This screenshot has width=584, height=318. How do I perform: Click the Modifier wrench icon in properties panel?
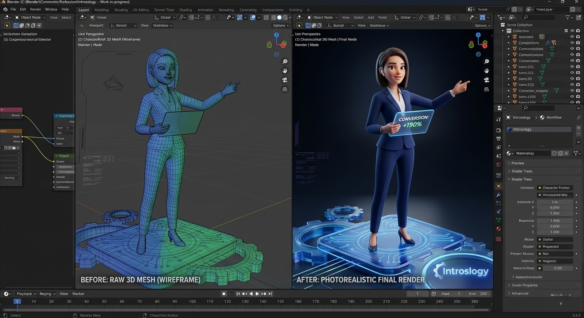(498, 195)
